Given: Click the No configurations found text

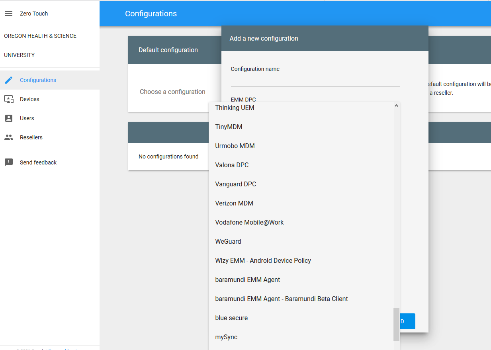Looking at the screenshot, I should [168, 156].
